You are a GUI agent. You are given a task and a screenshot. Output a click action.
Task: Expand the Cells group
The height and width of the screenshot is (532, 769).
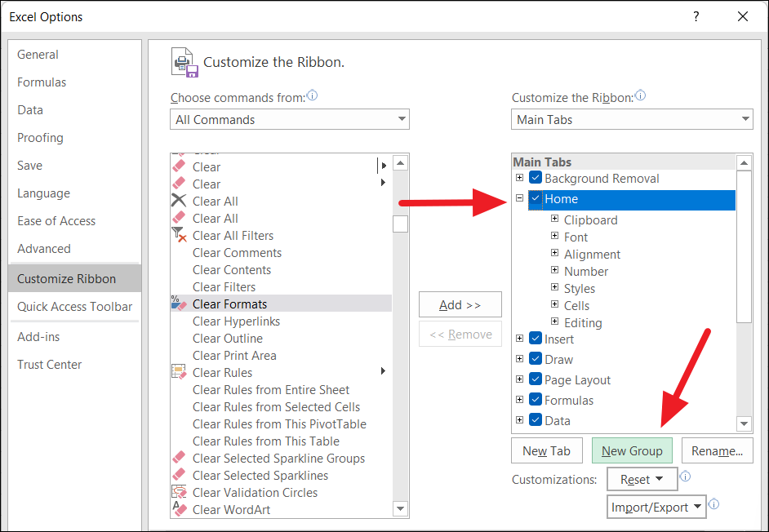click(554, 304)
